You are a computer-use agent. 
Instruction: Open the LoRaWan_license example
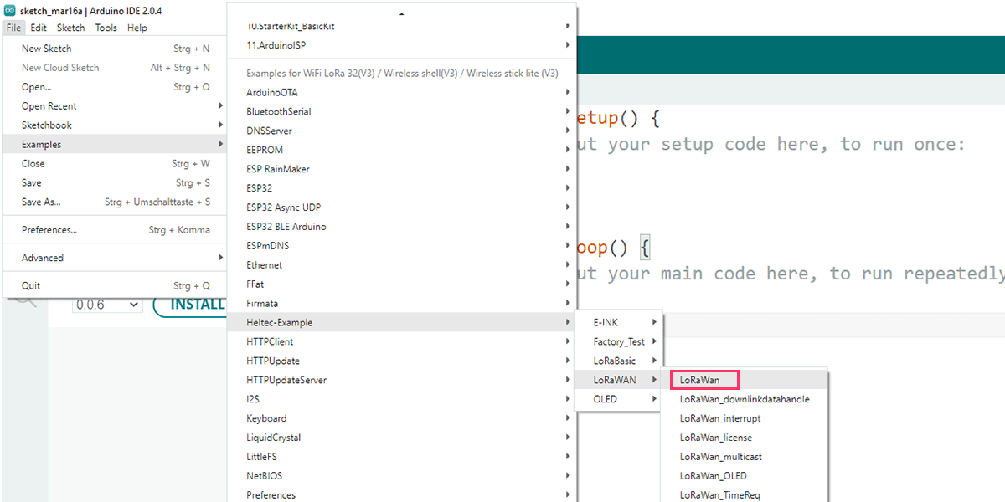pyautogui.click(x=745, y=438)
